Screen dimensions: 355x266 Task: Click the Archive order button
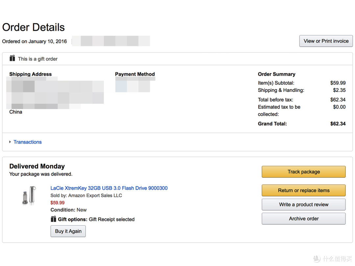coord(304,218)
